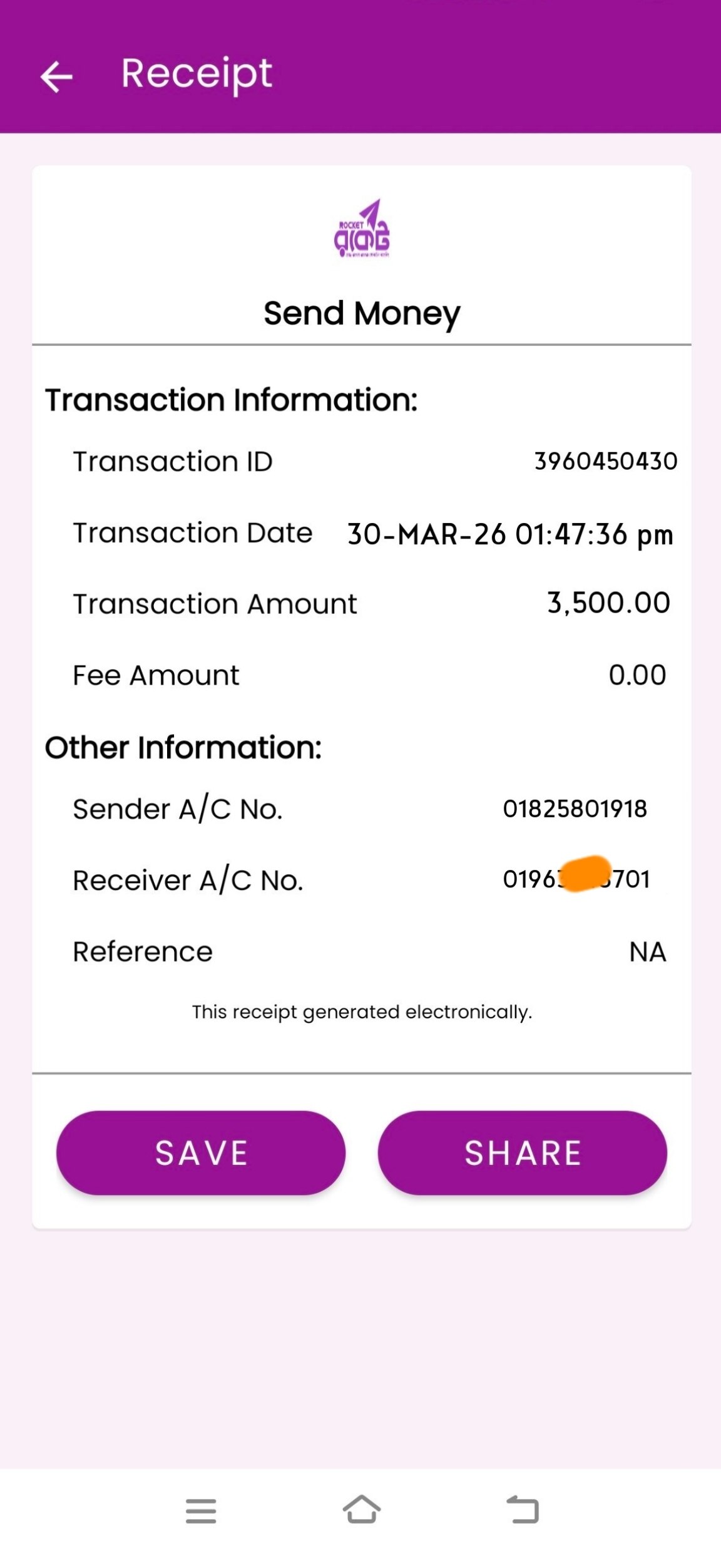Tap the 'receipt generated electronically' note
721x1552 pixels.
[362, 1011]
